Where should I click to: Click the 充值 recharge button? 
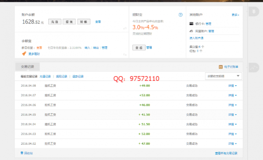point(55,22)
